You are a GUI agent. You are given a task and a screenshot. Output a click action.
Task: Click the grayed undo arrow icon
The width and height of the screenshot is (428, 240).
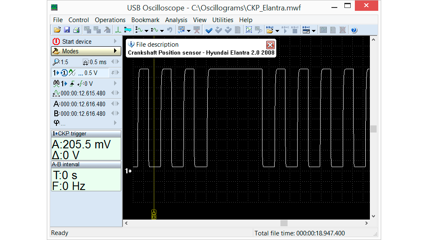pos(170,30)
